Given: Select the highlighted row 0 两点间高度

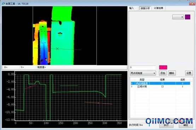Looking at the screenshot, I should point(160,83).
